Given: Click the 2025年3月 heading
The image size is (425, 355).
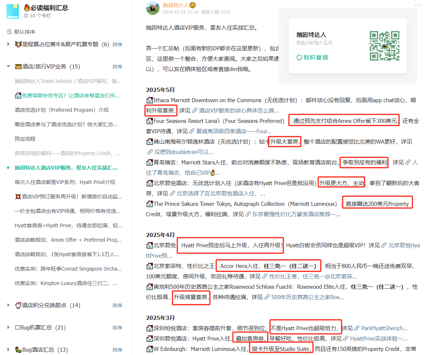Looking at the screenshot, I should [161, 318].
